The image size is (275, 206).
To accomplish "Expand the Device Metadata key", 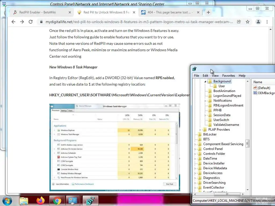I will click(195, 168).
